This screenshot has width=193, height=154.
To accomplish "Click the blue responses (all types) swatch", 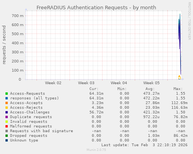I will pyautogui.click(x=7, y=98).
